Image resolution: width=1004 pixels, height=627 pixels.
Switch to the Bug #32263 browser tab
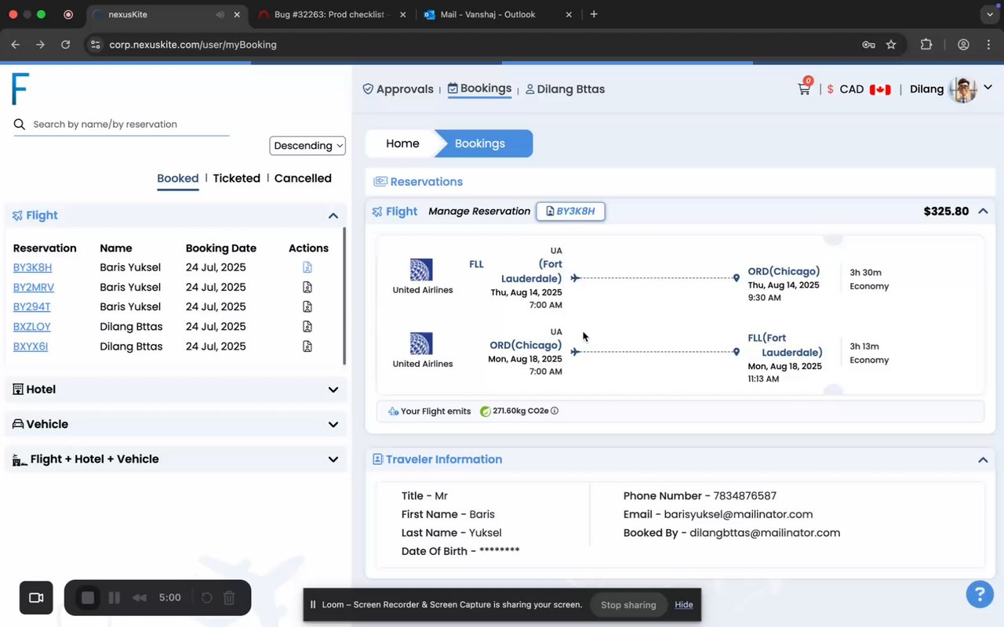pyautogui.click(x=331, y=14)
